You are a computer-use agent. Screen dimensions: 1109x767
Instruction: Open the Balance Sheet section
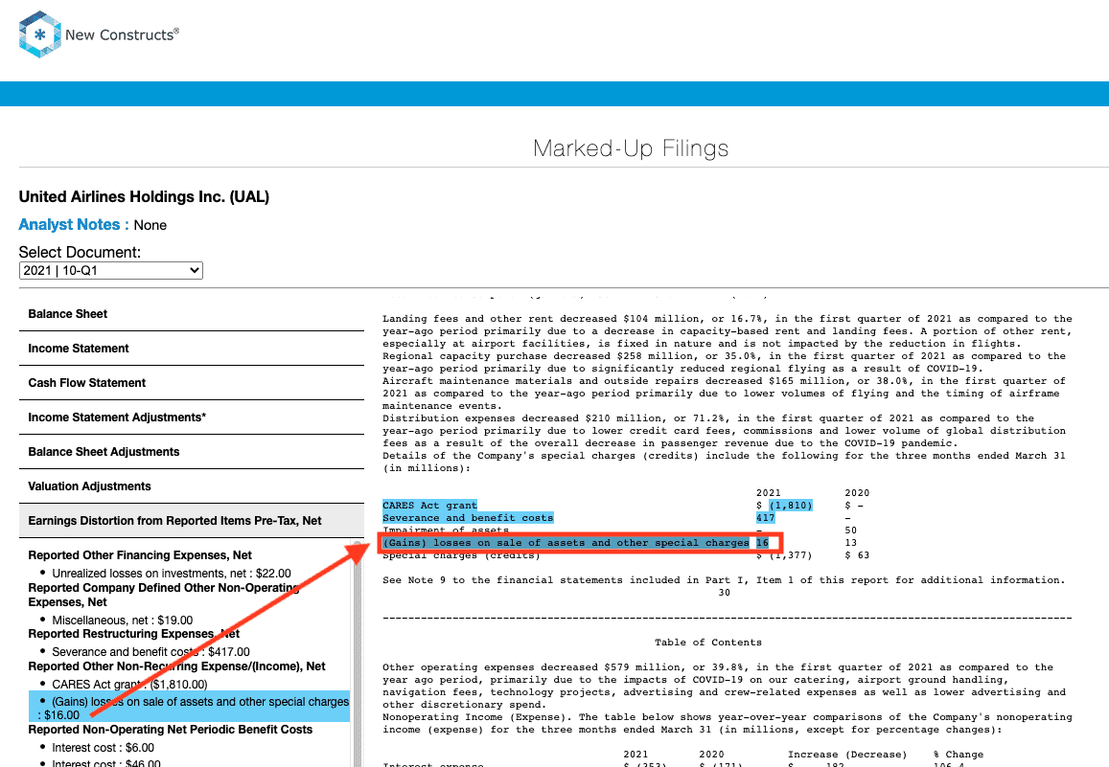(x=192, y=313)
